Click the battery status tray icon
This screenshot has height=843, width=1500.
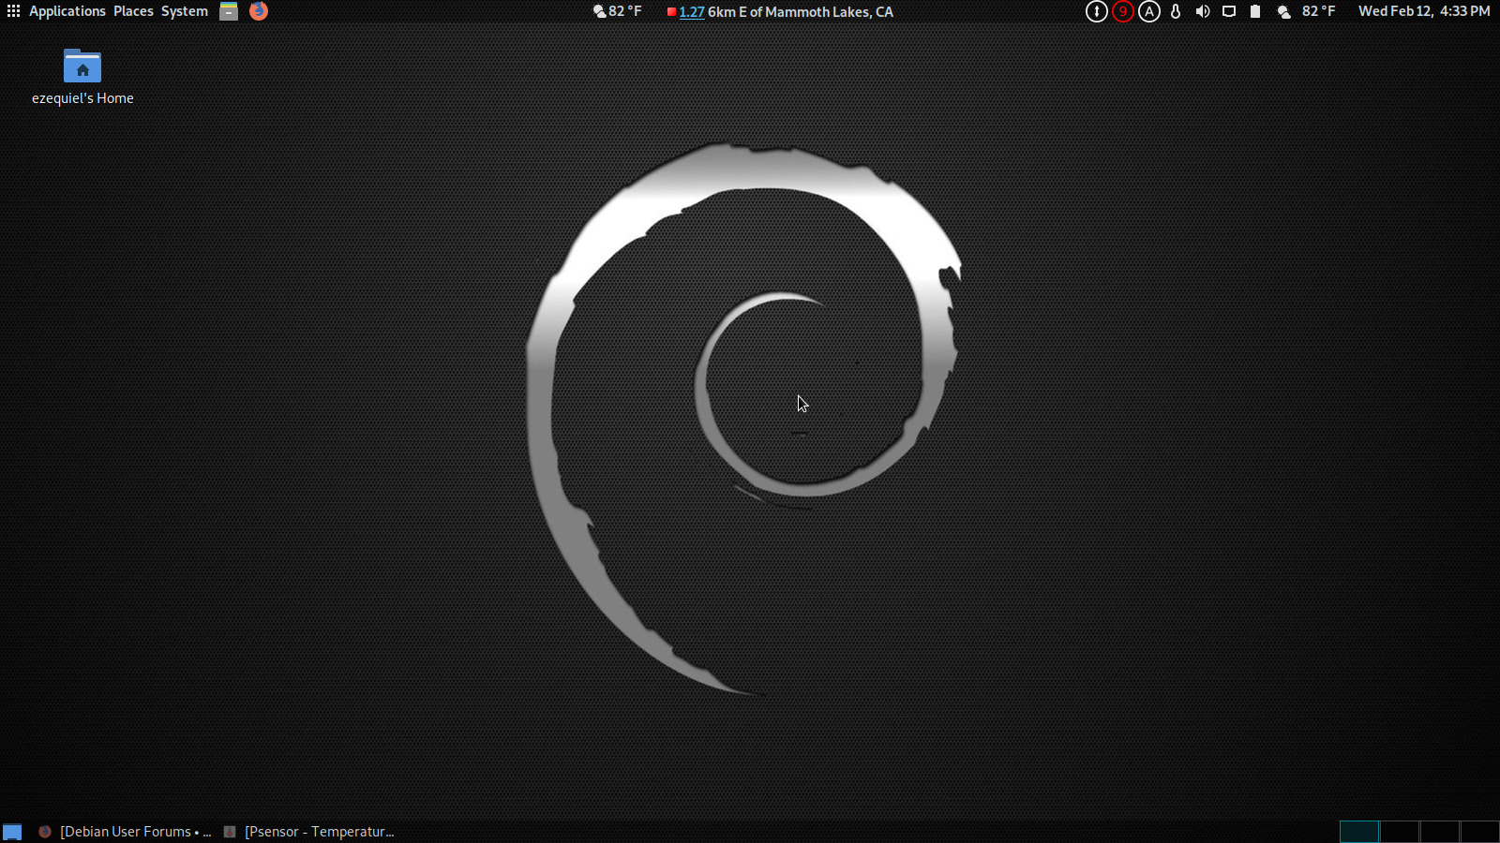[1255, 11]
